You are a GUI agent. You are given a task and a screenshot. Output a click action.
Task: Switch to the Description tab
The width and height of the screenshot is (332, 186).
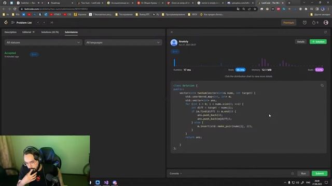click(x=10, y=32)
